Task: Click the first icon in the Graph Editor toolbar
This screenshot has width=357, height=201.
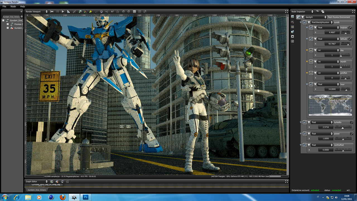Action: coord(52,181)
